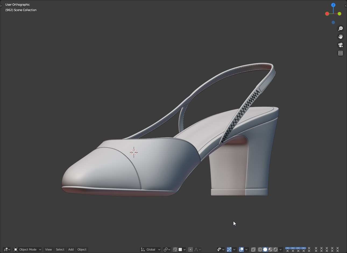Screen dimensions: 347x253
Task: Open the Global transform orientation dropdown
Action: [151, 249]
